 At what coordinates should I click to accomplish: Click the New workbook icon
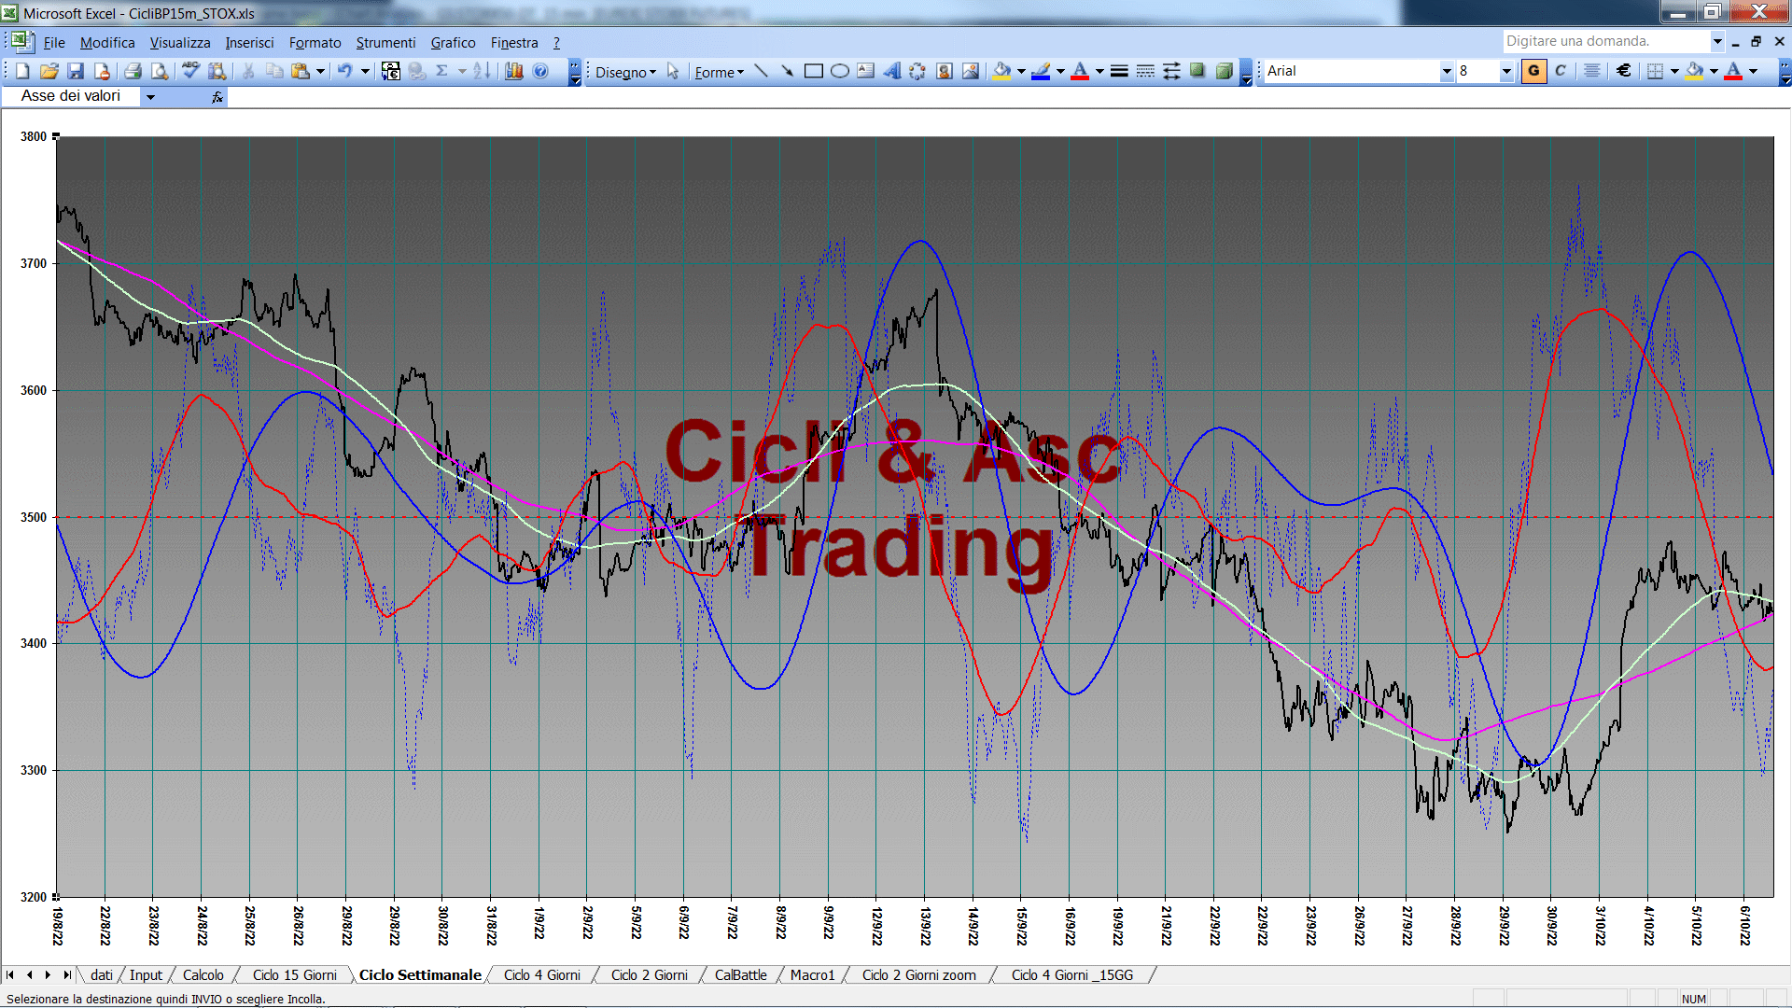(23, 71)
